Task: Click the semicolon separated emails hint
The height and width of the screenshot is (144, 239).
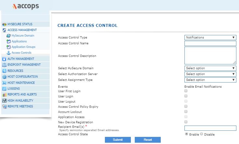Action: click(x=89, y=130)
